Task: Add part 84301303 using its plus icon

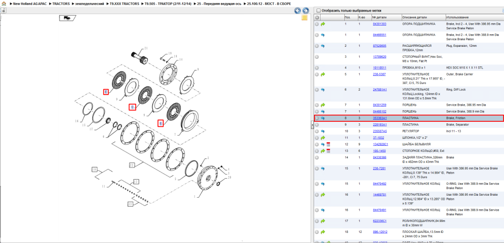Action: pyautogui.click(x=317, y=24)
